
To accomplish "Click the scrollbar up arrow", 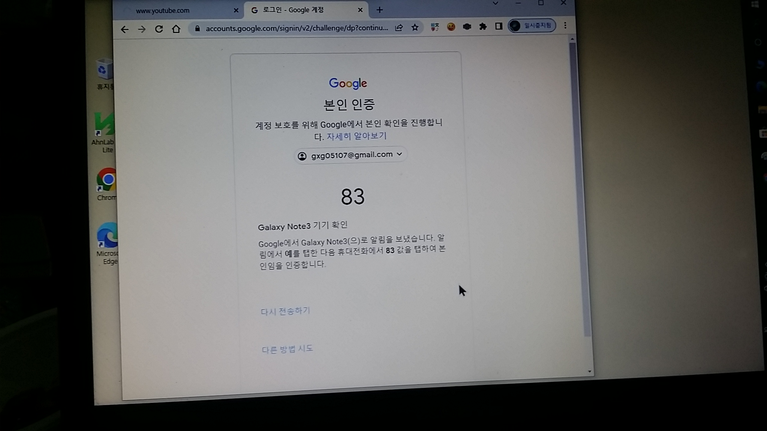I will point(572,39).
